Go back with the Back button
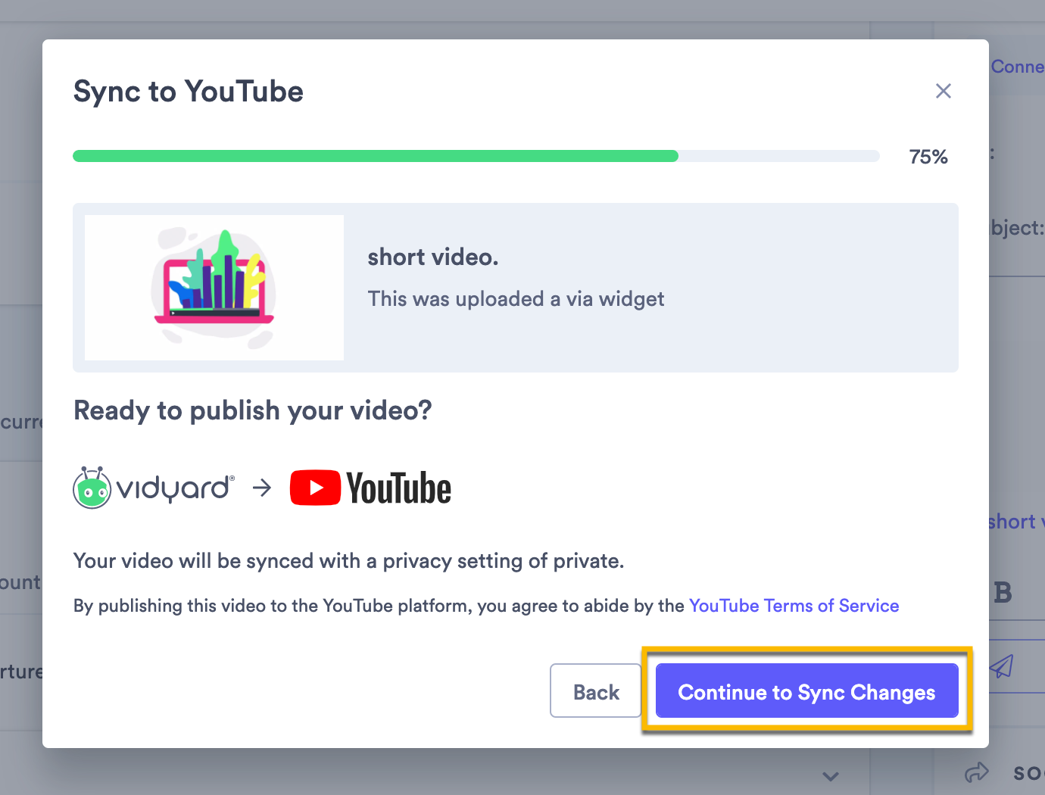This screenshot has width=1045, height=795. point(596,691)
